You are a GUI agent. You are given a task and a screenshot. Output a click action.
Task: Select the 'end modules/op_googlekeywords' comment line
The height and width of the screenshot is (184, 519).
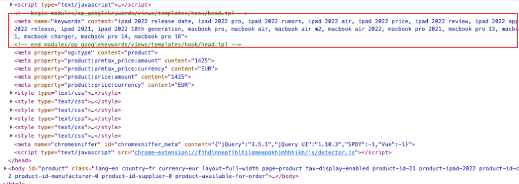click(128, 44)
